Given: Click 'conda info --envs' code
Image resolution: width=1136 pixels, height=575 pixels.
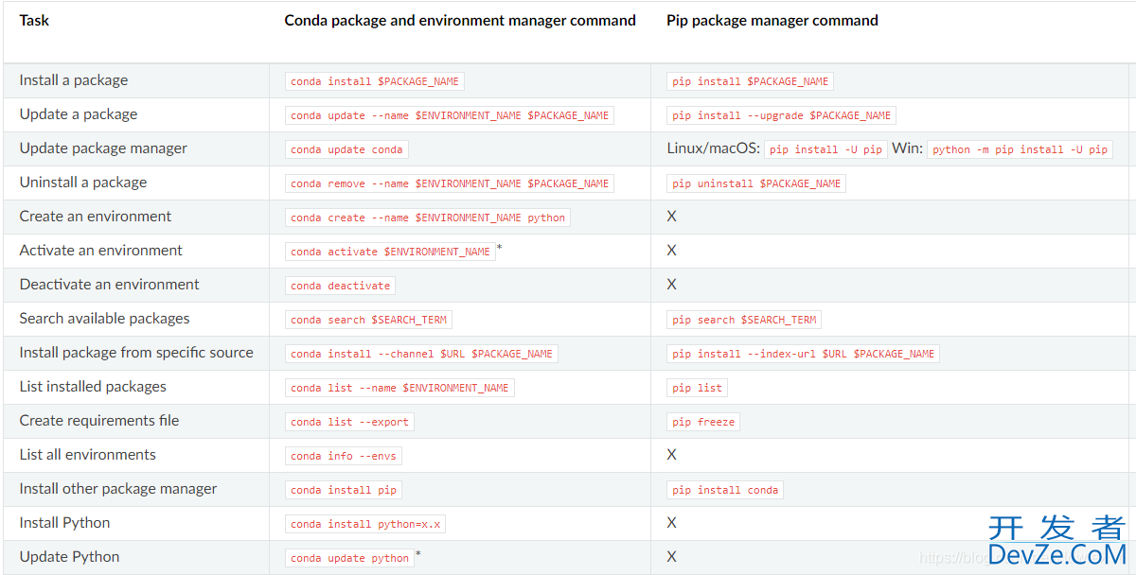Looking at the screenshot, I should (344, 456).
